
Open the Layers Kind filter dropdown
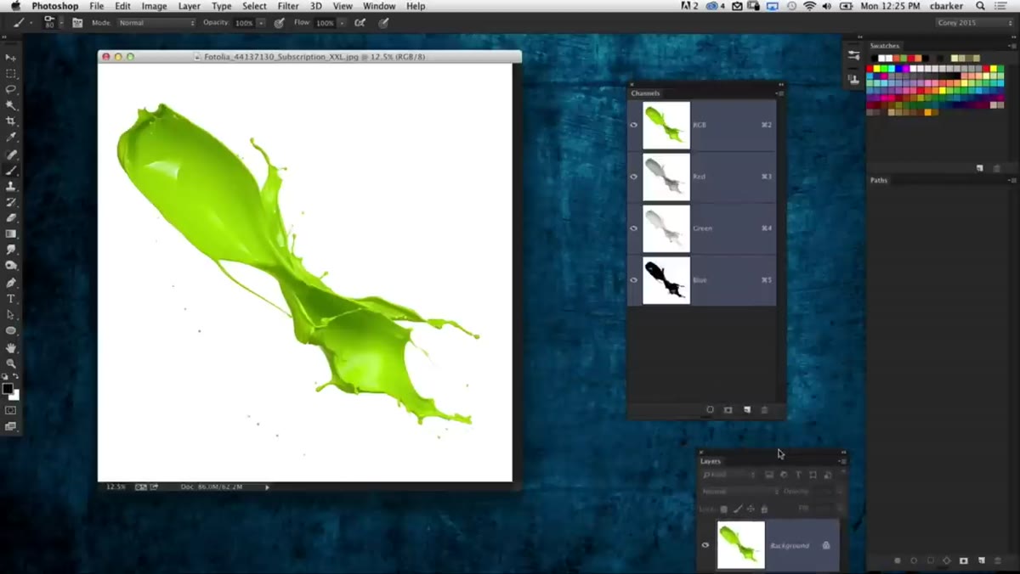pyautogui.click(x=729, y=475)
